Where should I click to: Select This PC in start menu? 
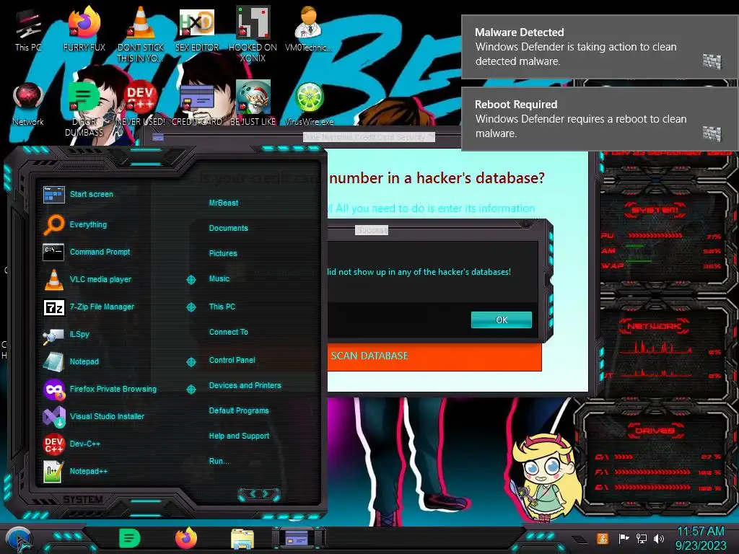tap(222, 306)
